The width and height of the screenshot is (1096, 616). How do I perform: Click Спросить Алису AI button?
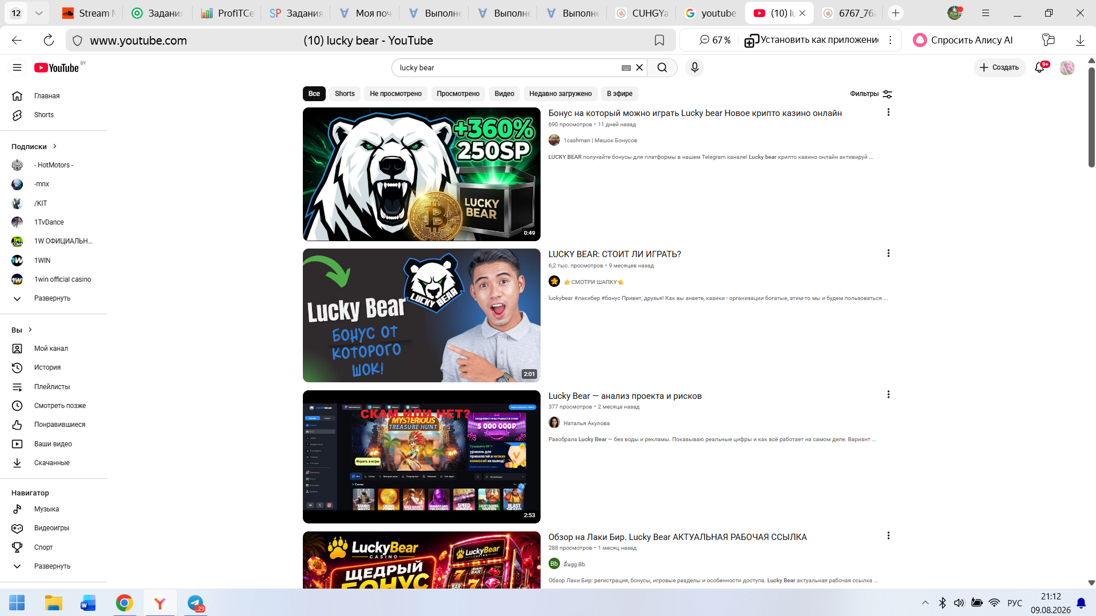pyautogui.click(x=963, y=40)
